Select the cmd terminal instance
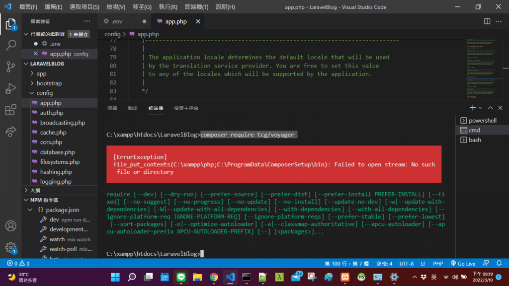This screenshot has height=286, width=509. 482,130
